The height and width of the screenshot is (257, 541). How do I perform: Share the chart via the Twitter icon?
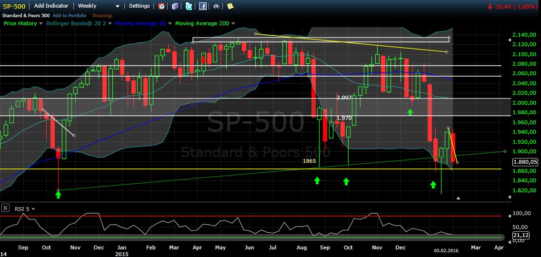[189, 6]
